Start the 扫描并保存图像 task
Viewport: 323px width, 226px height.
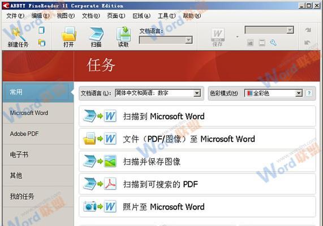[x=197, y=162]
